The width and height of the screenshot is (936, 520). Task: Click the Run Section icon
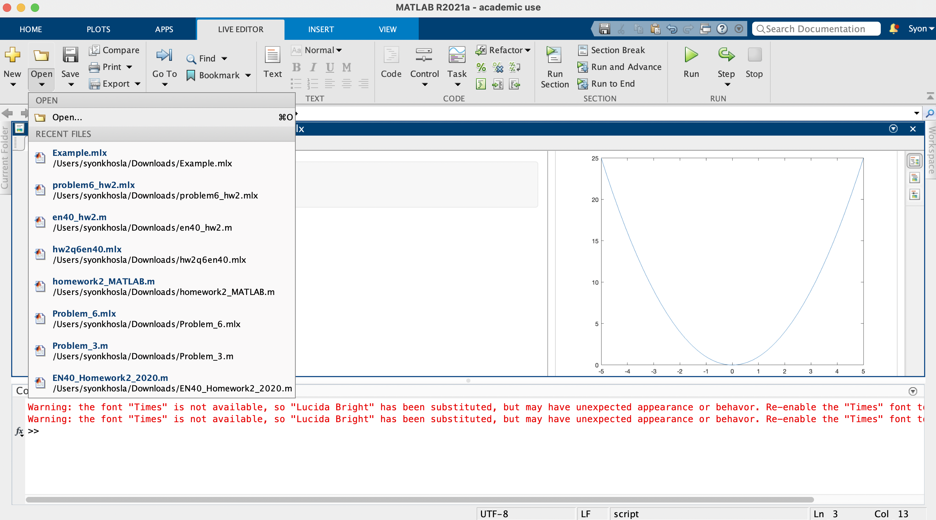click(554, 55)
